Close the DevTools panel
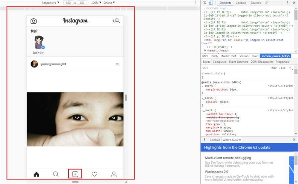 294,3
